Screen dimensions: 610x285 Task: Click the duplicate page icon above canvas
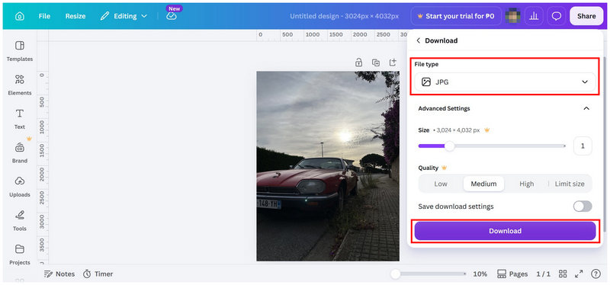click(x=376, y=62)
